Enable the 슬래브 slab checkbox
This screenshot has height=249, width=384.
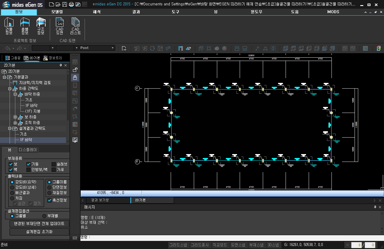tap(54, 164)
